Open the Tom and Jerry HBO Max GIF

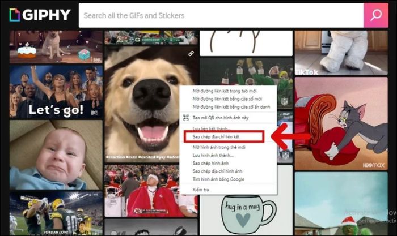coord(341,123)
